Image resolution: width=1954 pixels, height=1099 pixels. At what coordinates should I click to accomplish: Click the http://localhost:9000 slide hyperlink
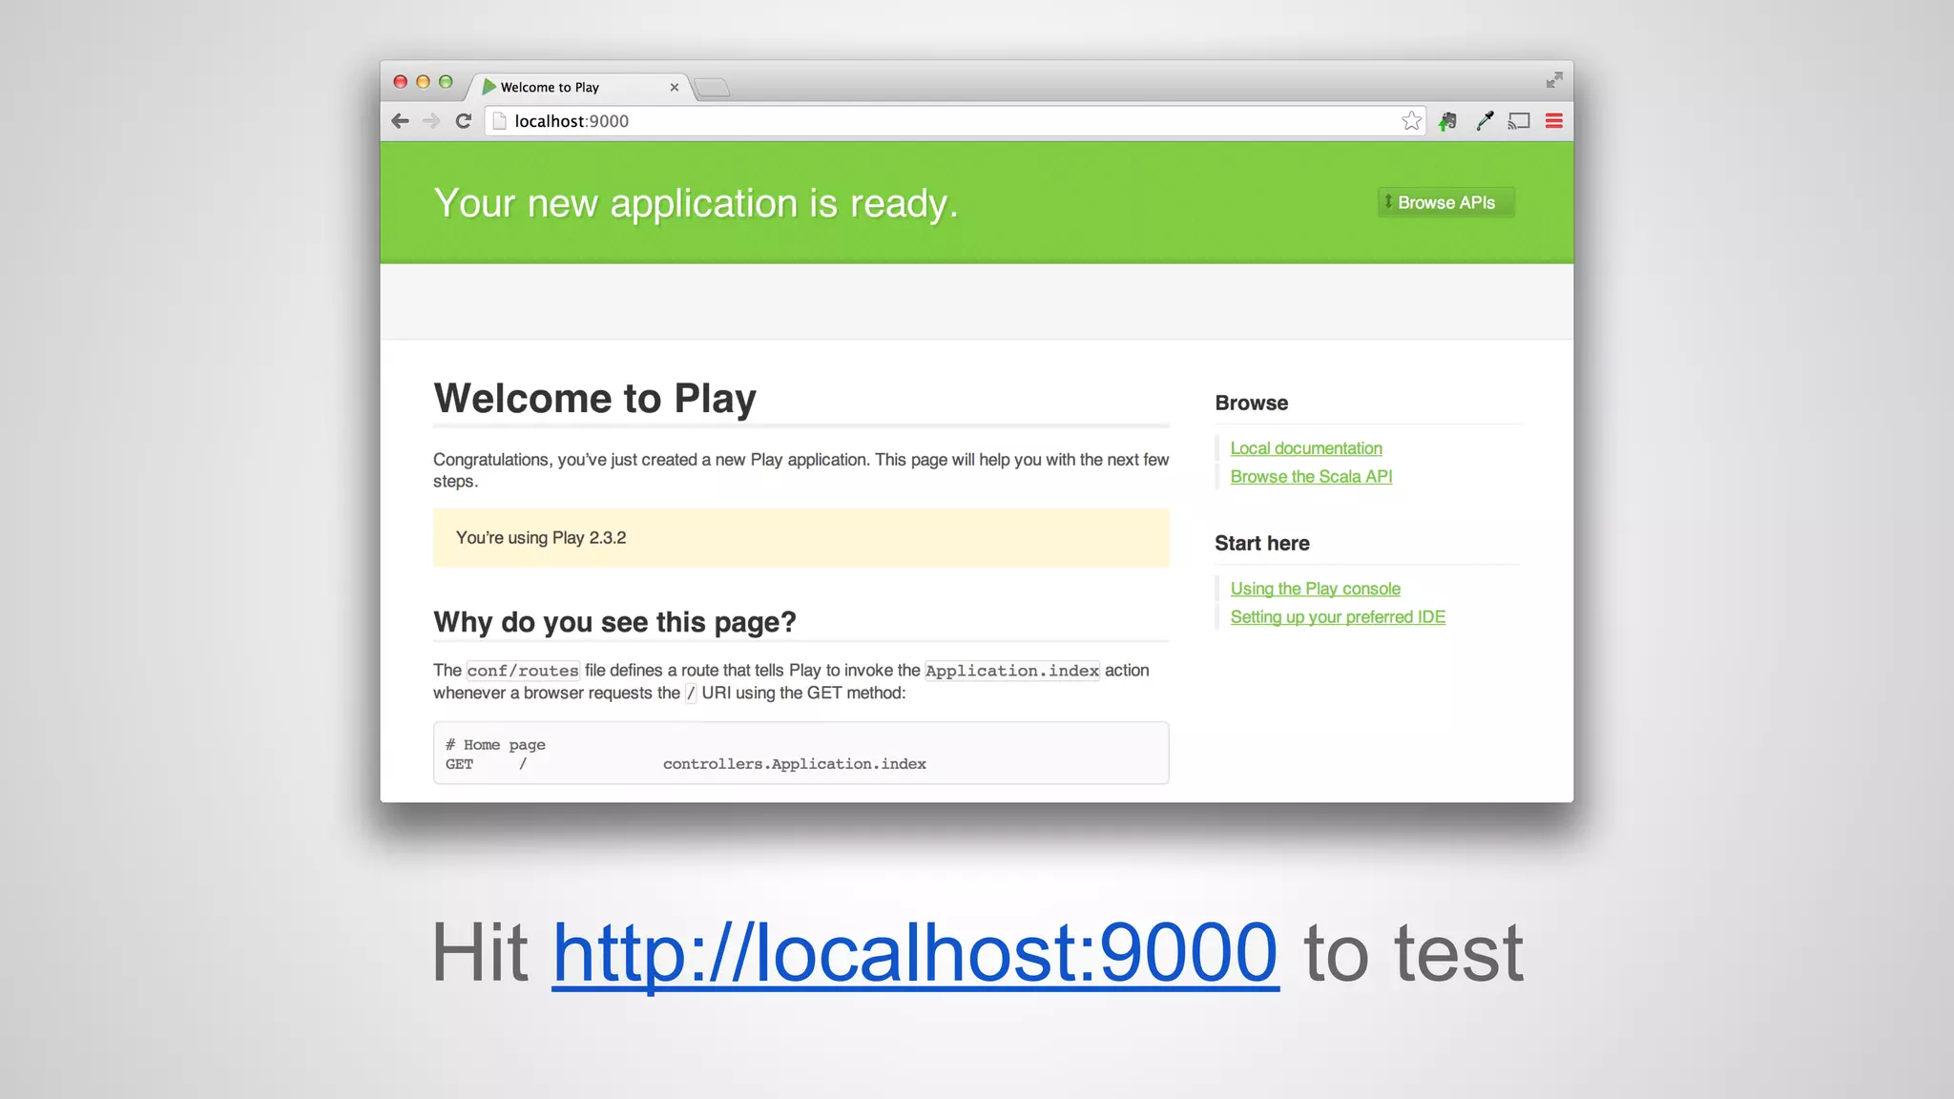point(914,953)
